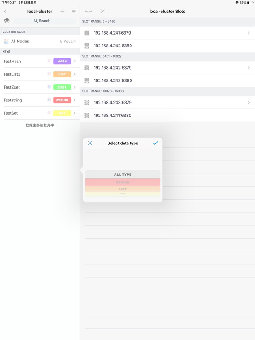Viewport: 255px width, 340px height.
Task: Expand 5 Keys chevron for All Nodes
Action: tap(74, 42)
